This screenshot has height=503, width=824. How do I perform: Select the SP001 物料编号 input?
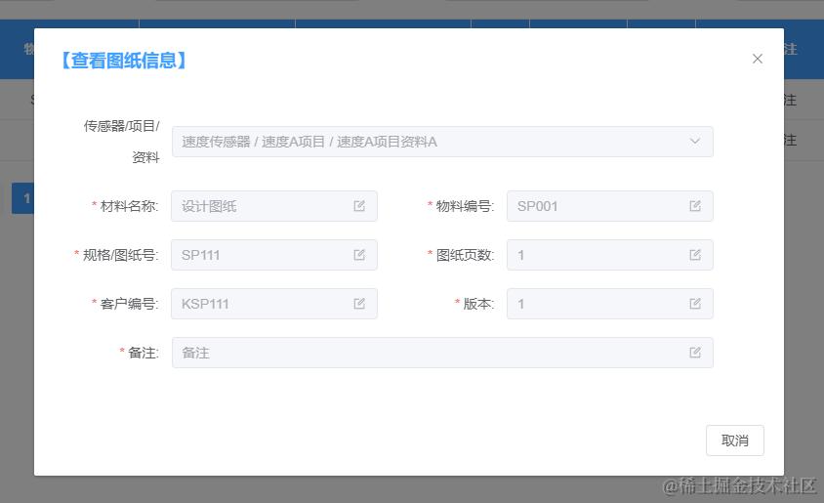609,206
